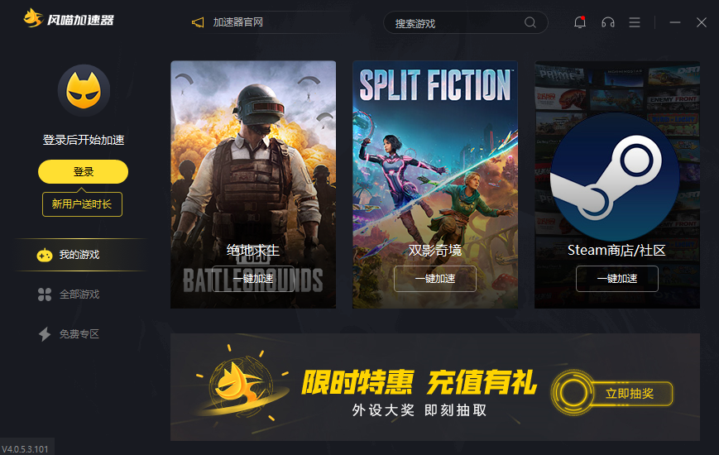
Task: Open customer support headset icon
Action: [608, 22]
